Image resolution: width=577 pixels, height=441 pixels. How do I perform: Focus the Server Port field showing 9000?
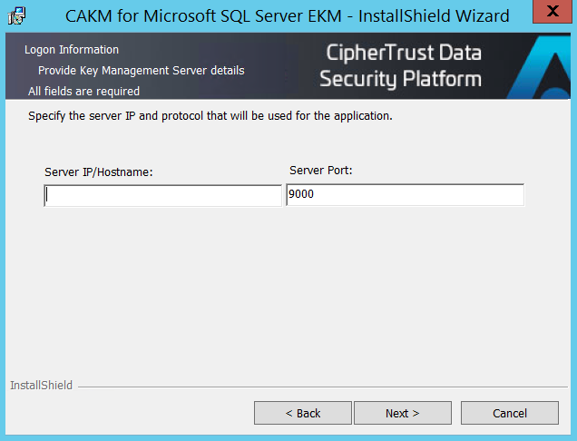click(x=405, y=195)
